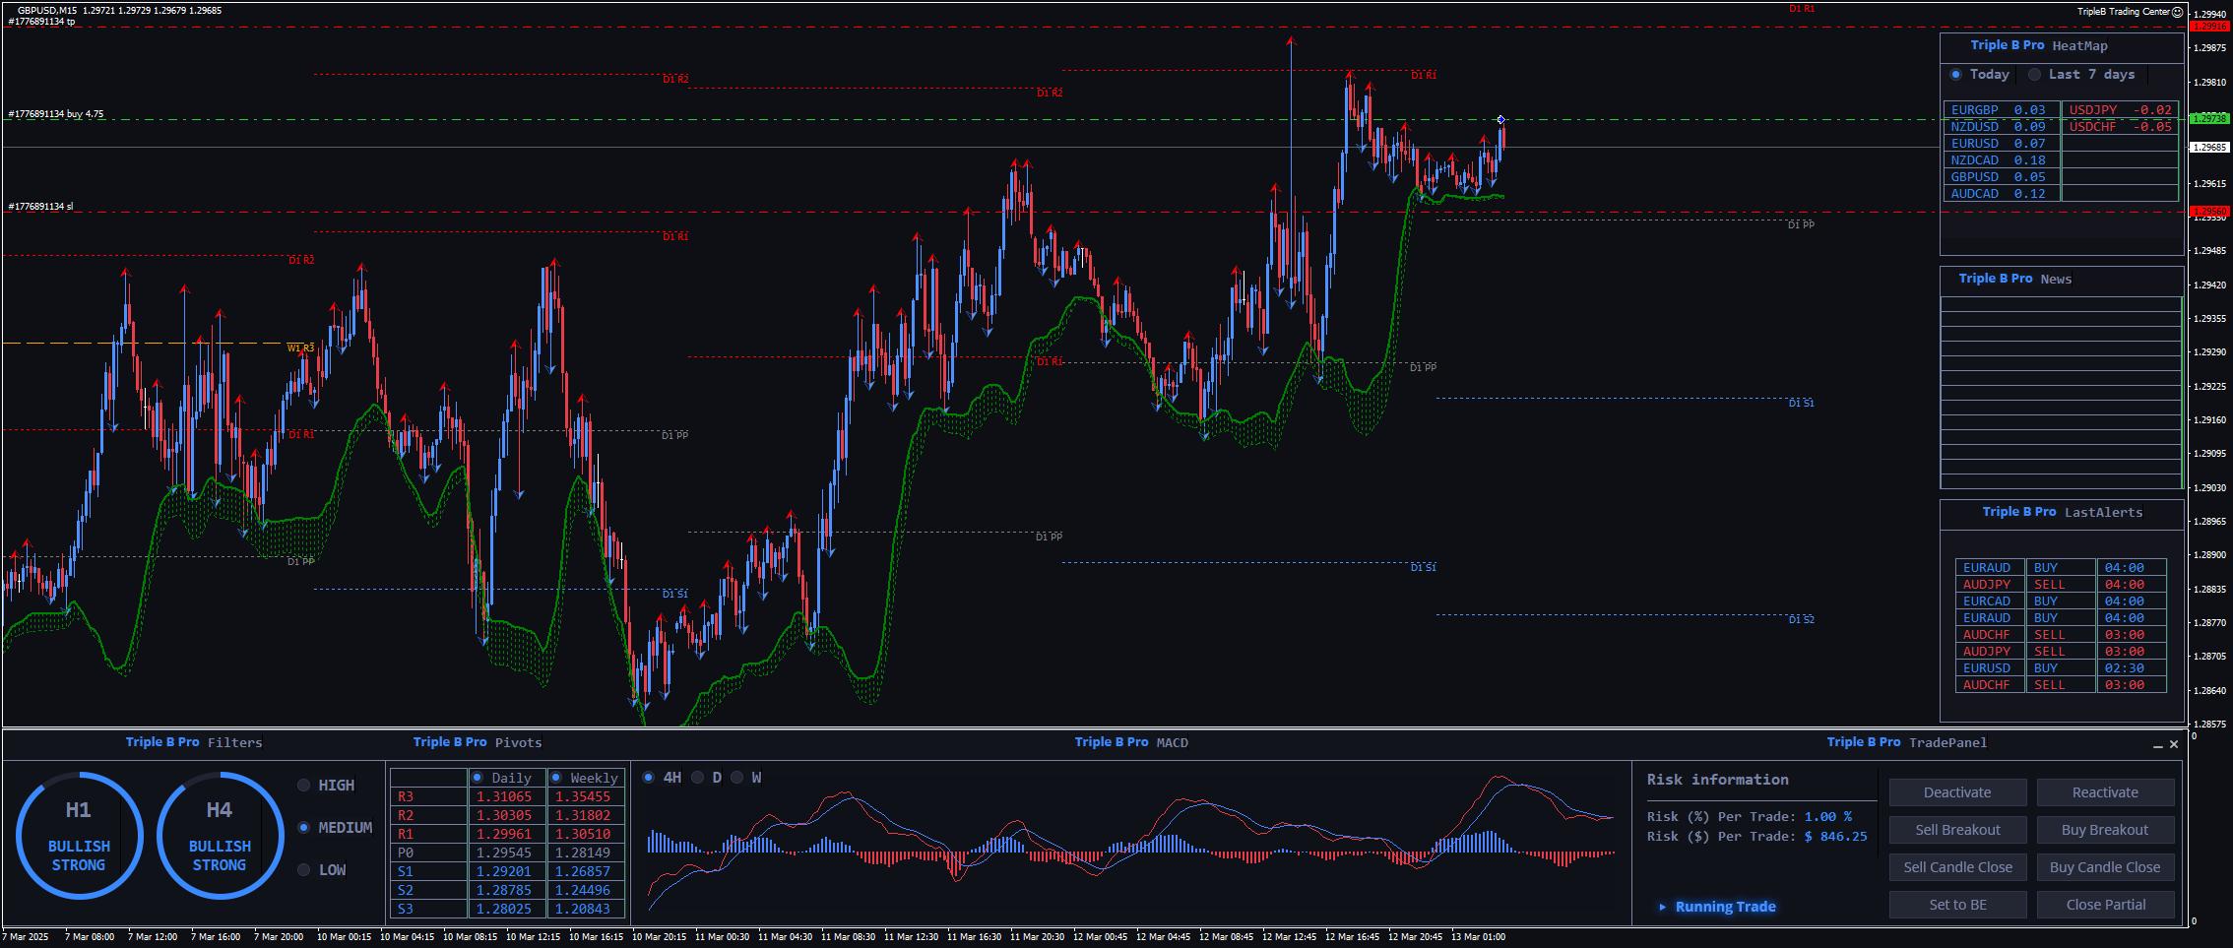Click the EURUSD row in HeatMap
Image resolution: width=2233 pixels, height=948 pixels.
(x=2000, y=144)
